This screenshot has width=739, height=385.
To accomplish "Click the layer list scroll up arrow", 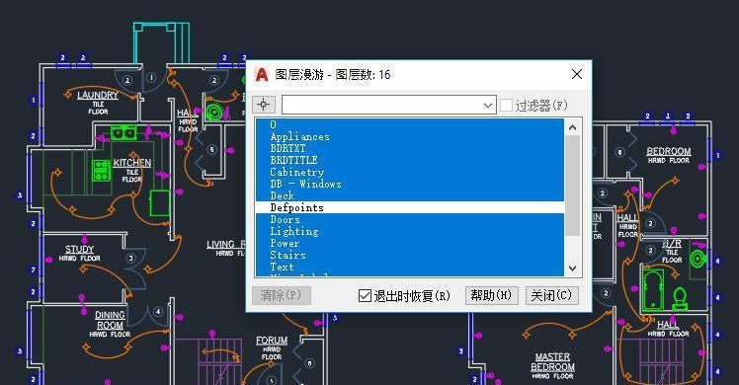I will pos(573,127).
